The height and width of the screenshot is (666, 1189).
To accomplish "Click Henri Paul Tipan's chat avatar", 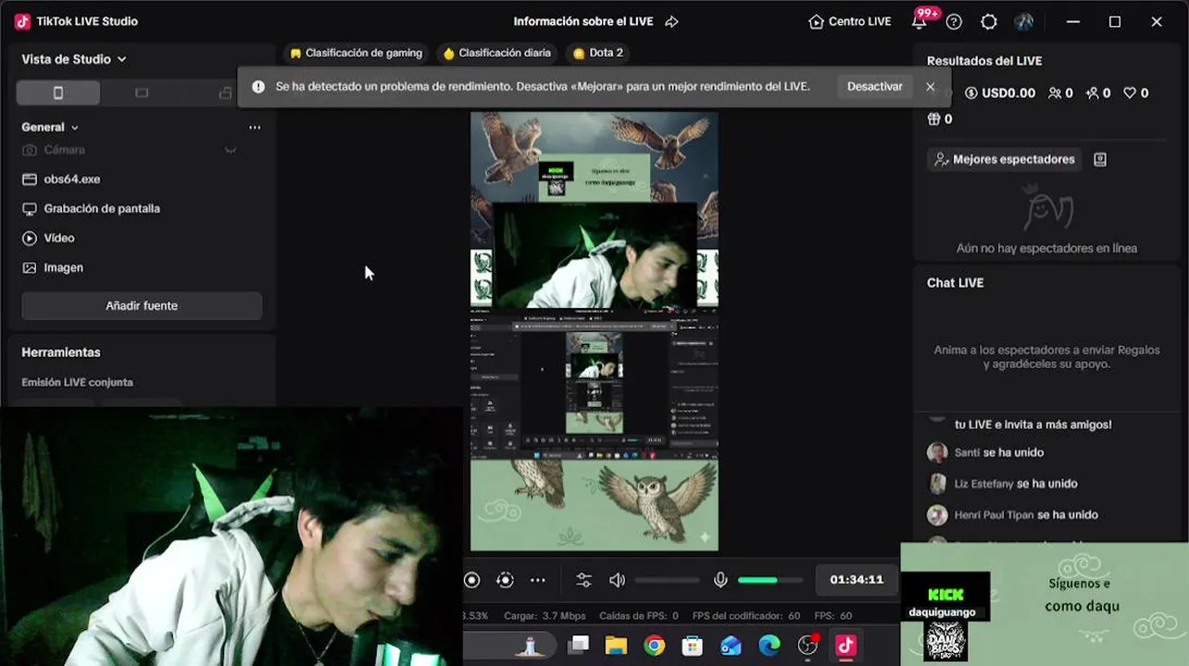I will [x=937, y=515].
